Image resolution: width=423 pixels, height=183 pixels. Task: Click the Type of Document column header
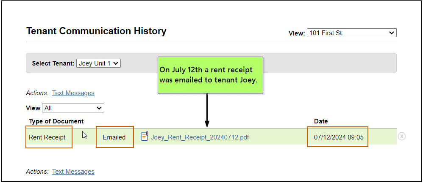coord(56,121)
